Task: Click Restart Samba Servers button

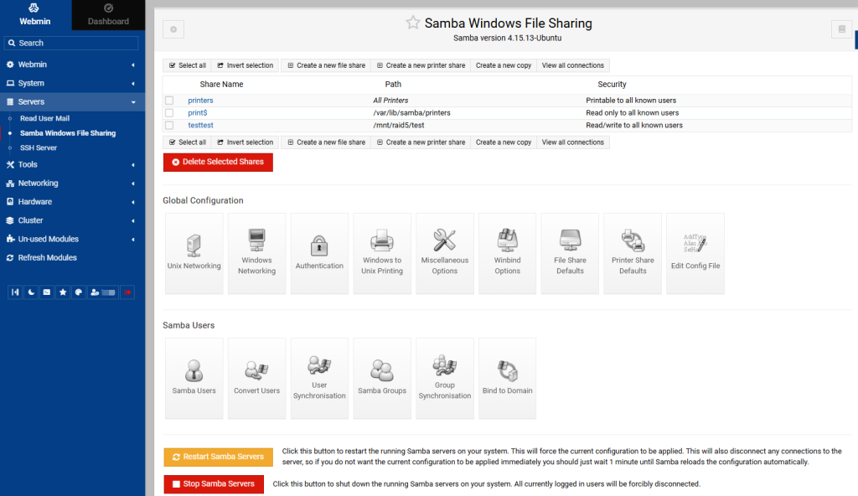Action: point(218,457)
